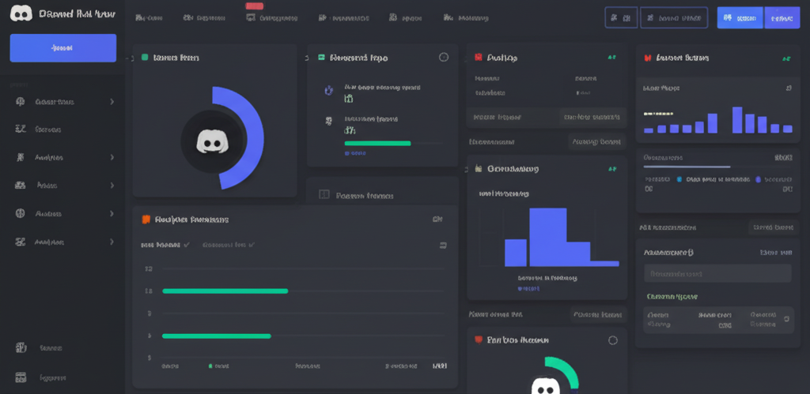Screen dimensions: 810x394
Task: Click the small purple link below the histogram
Action: [528, 289]
